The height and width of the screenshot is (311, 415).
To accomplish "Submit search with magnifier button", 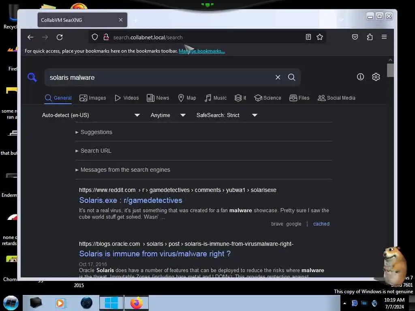I will coord(291,77).
